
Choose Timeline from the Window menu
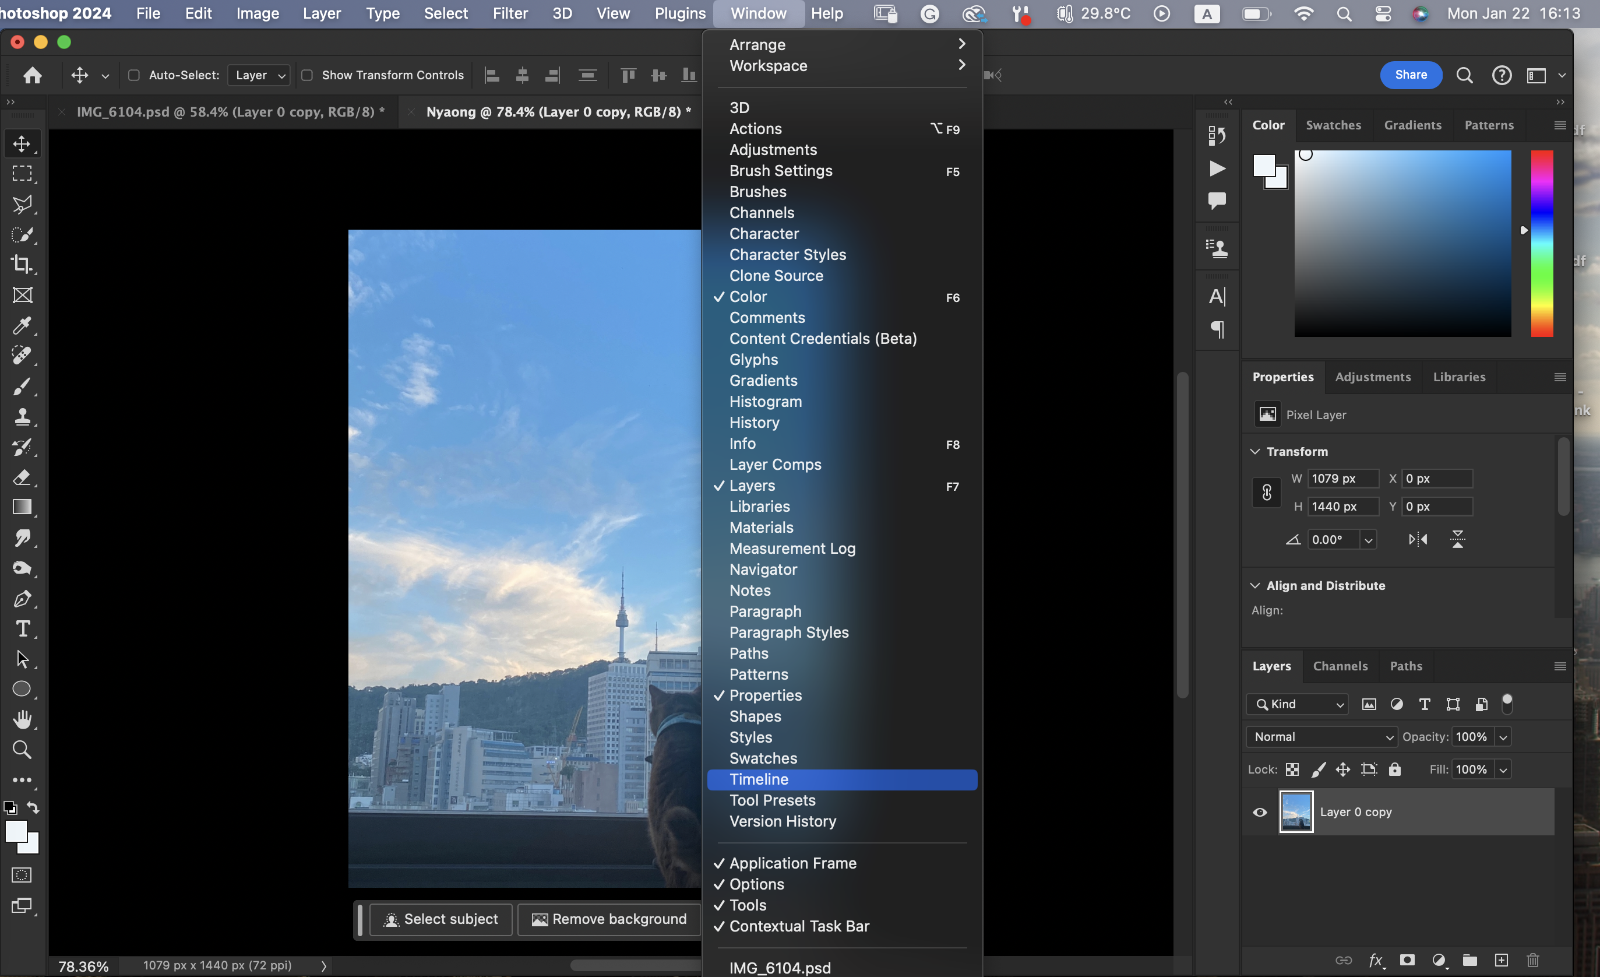tap(759, 779)
